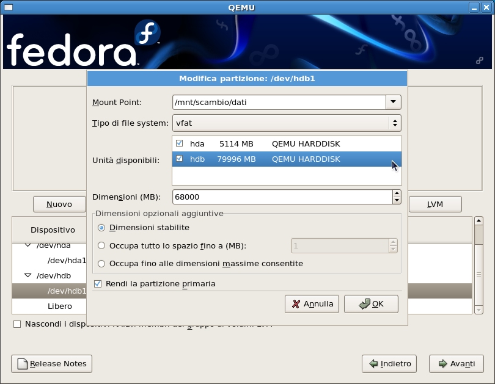This screenshot has width=495, height=384.
Task: Open the QEMU window menu icon
Action: 9,7
